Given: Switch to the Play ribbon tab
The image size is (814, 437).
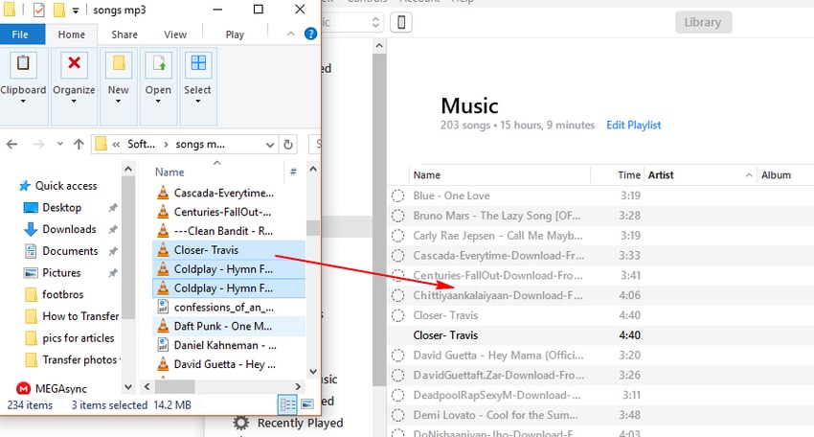Looking at the screenshot, I should click(x=235, y=34).
